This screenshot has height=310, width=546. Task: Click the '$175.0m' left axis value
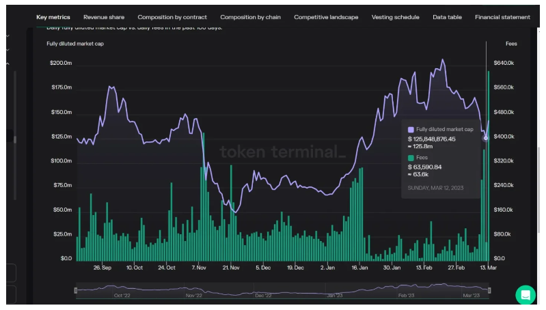[62, 87]
